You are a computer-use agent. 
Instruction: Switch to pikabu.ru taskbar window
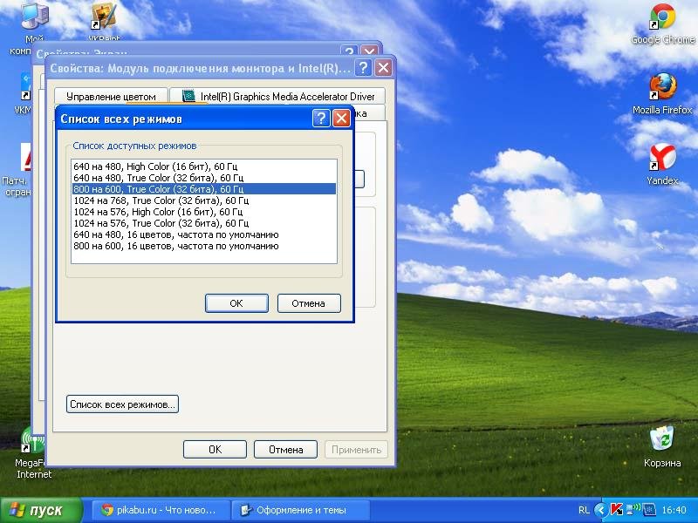[x=161, y=510]
